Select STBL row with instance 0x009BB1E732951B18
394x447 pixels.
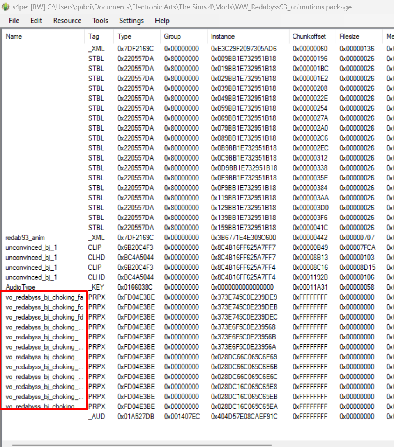(243, 59)
